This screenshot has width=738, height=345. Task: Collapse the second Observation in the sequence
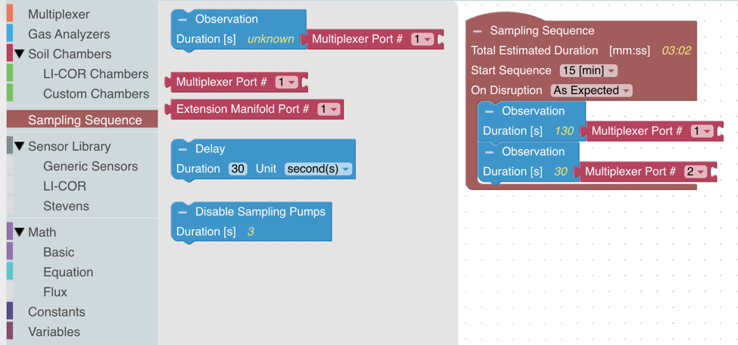[490, 152]
